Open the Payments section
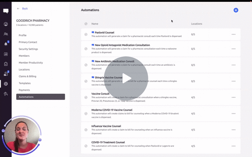Viewport: 252px width, 157px height. coord(24,90)
